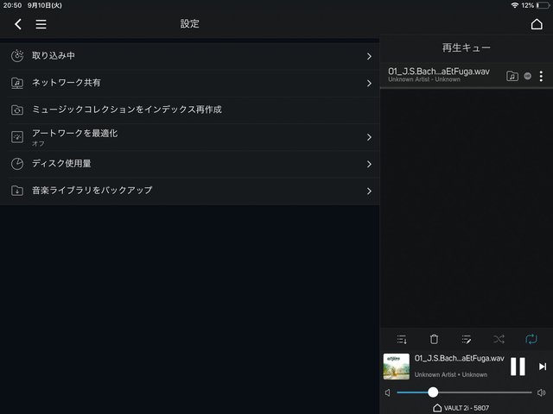The height and width of the screenshot is (414, 553).
Task: Click the pie chart icon for ディスク使用量
Action: pos(17,164)
